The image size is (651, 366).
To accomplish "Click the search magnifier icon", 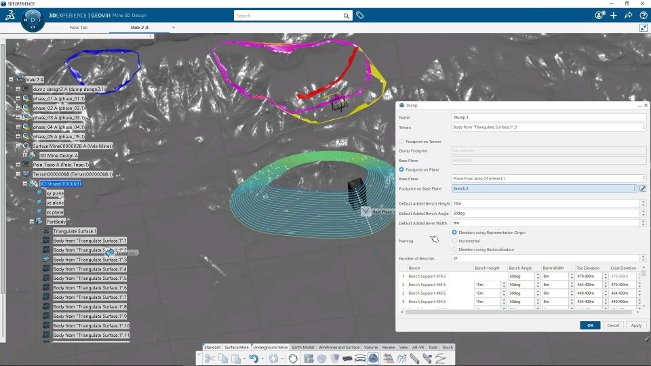I will (347, 16).
